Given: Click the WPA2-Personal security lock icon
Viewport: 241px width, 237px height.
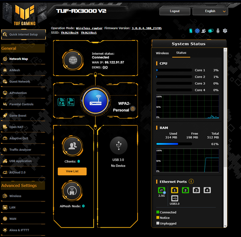Looking at the screenshot, I should coord(133,109).
